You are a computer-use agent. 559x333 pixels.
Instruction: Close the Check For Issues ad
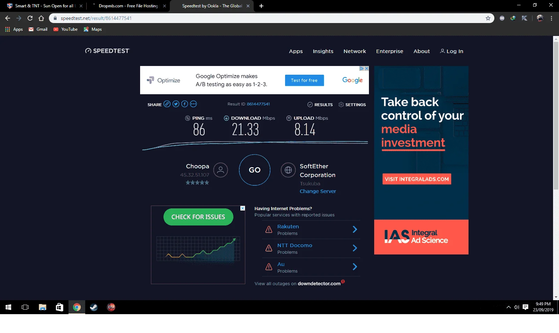242,208
